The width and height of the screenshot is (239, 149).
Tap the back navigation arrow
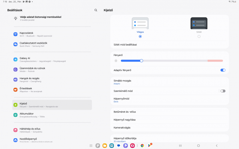(x=217, y=146)
